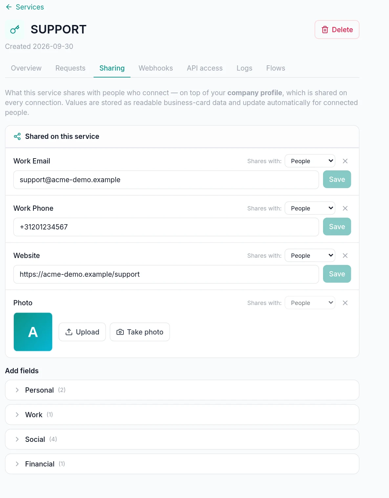This screenshot has height=498, width=389.
Task: Open Work Email shares-with dropdown
Action: point(310,161)
